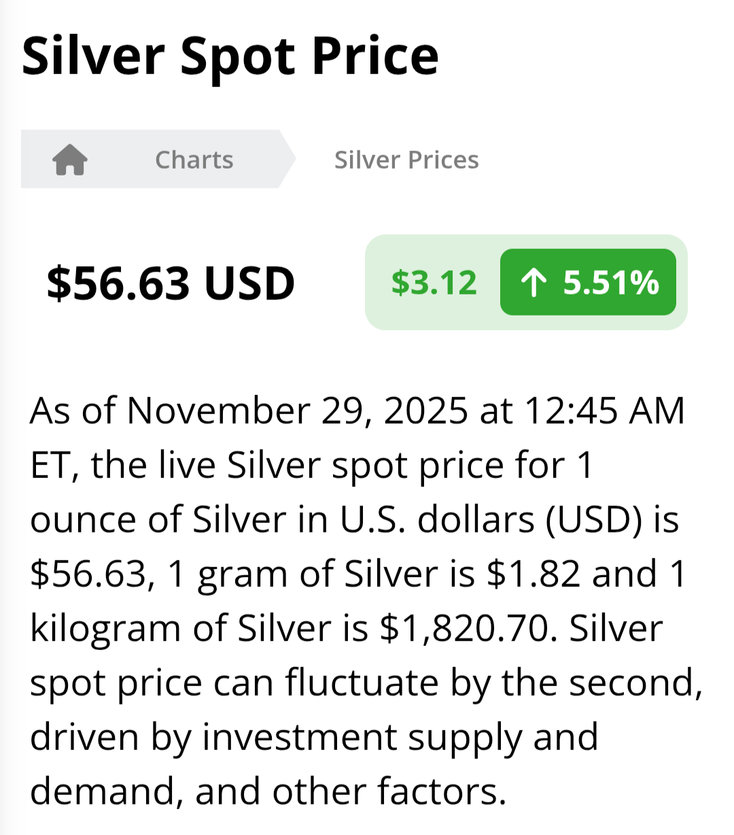Click the $3.12 price change amount
The image size is (734, 835).
pyautogui.click(x=434, y=282)
